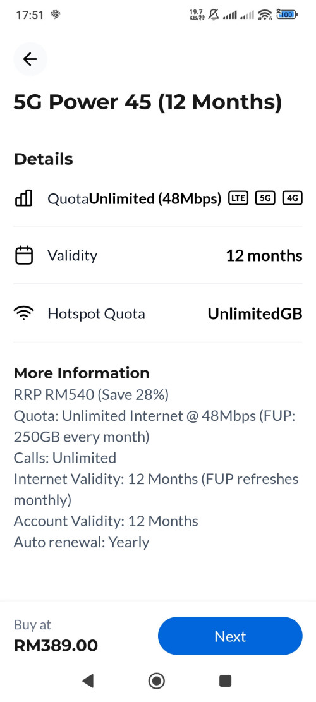Tap the UnlimitedGB hotspot value
This screenshot has height=702, width=316.
coord(255,314)
